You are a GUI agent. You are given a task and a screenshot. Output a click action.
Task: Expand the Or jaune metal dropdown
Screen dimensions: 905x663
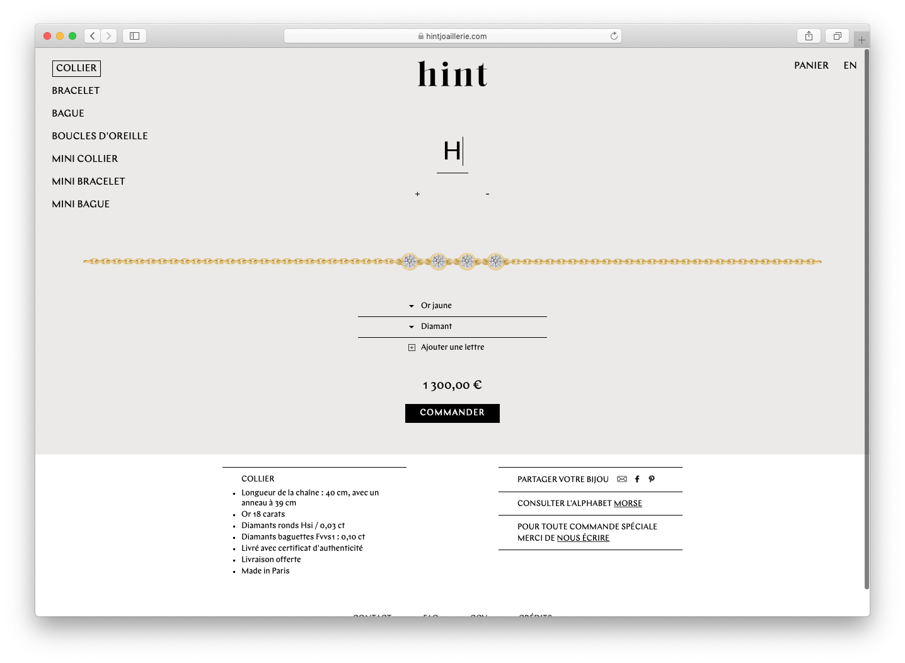pyautogui.click(x=452, y=306)
